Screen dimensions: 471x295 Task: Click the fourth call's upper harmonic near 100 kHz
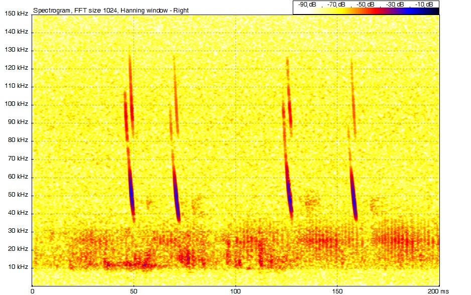[x=354, y=99]
